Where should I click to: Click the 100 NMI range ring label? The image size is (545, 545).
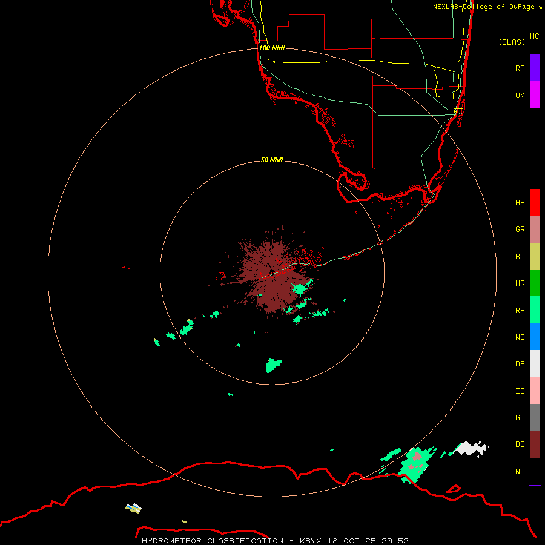(x=272, y=48)
